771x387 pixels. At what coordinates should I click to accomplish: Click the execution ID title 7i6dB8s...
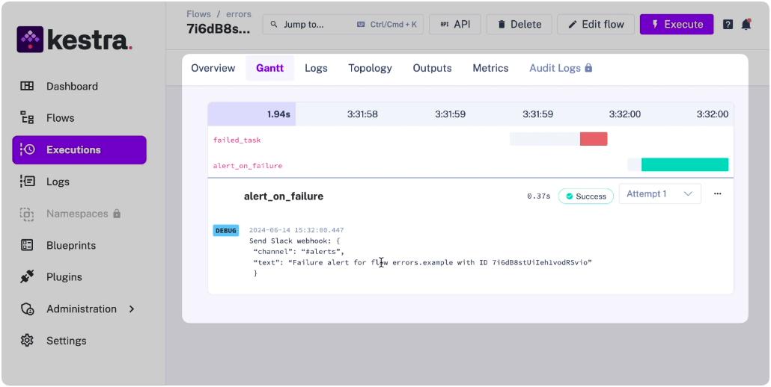(219, 28)
